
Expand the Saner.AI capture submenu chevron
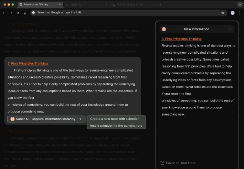pyautogui.click(x=80, y=119)
